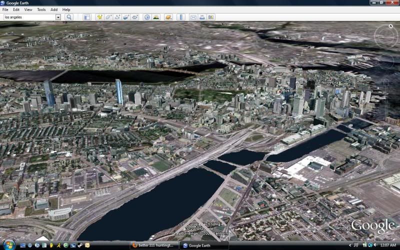Screen dimensions: 400x250
Task: Open the Add menu
Action: click(x=54, y=9)
